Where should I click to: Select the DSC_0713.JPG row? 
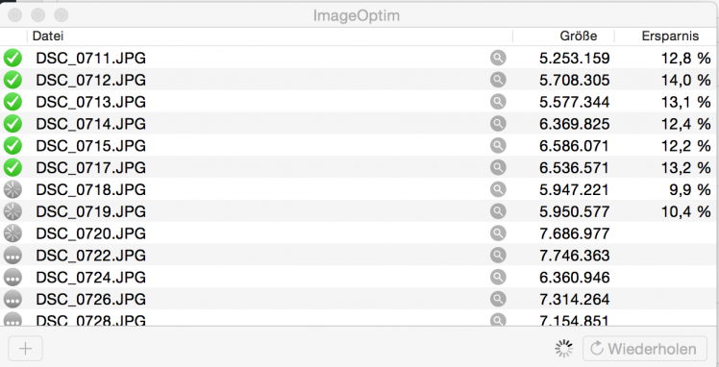pos(359,101)
